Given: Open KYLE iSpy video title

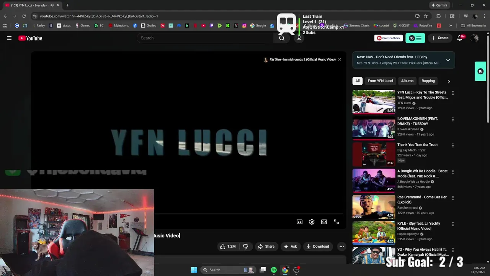Looking at the screenshot, I should tap(419, 226).
